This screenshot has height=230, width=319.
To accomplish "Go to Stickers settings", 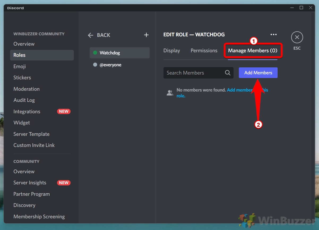I will [x=42, y=77].
